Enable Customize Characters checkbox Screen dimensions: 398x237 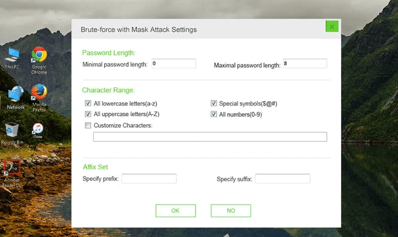88,125
